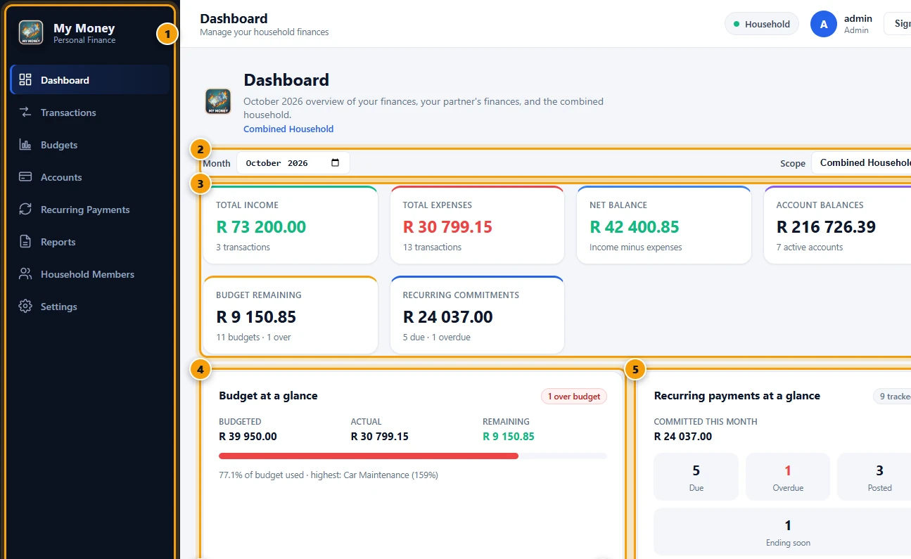Viewport: 911px width, 559px height.
Task: Click the '11 budgets · 1 over' text
Action: (253, 338)
